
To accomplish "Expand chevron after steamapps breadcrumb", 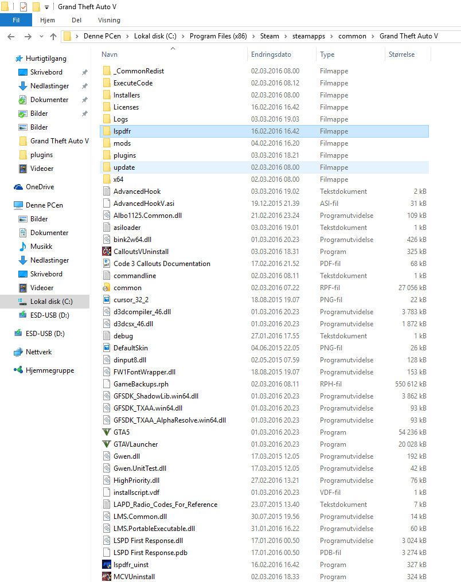I will [x=331, y=36].
